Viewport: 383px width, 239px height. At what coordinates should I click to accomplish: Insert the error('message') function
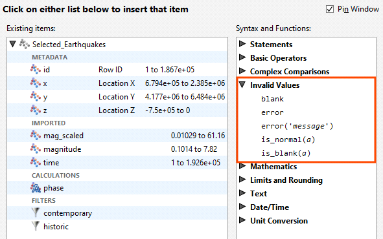[297, 126]
